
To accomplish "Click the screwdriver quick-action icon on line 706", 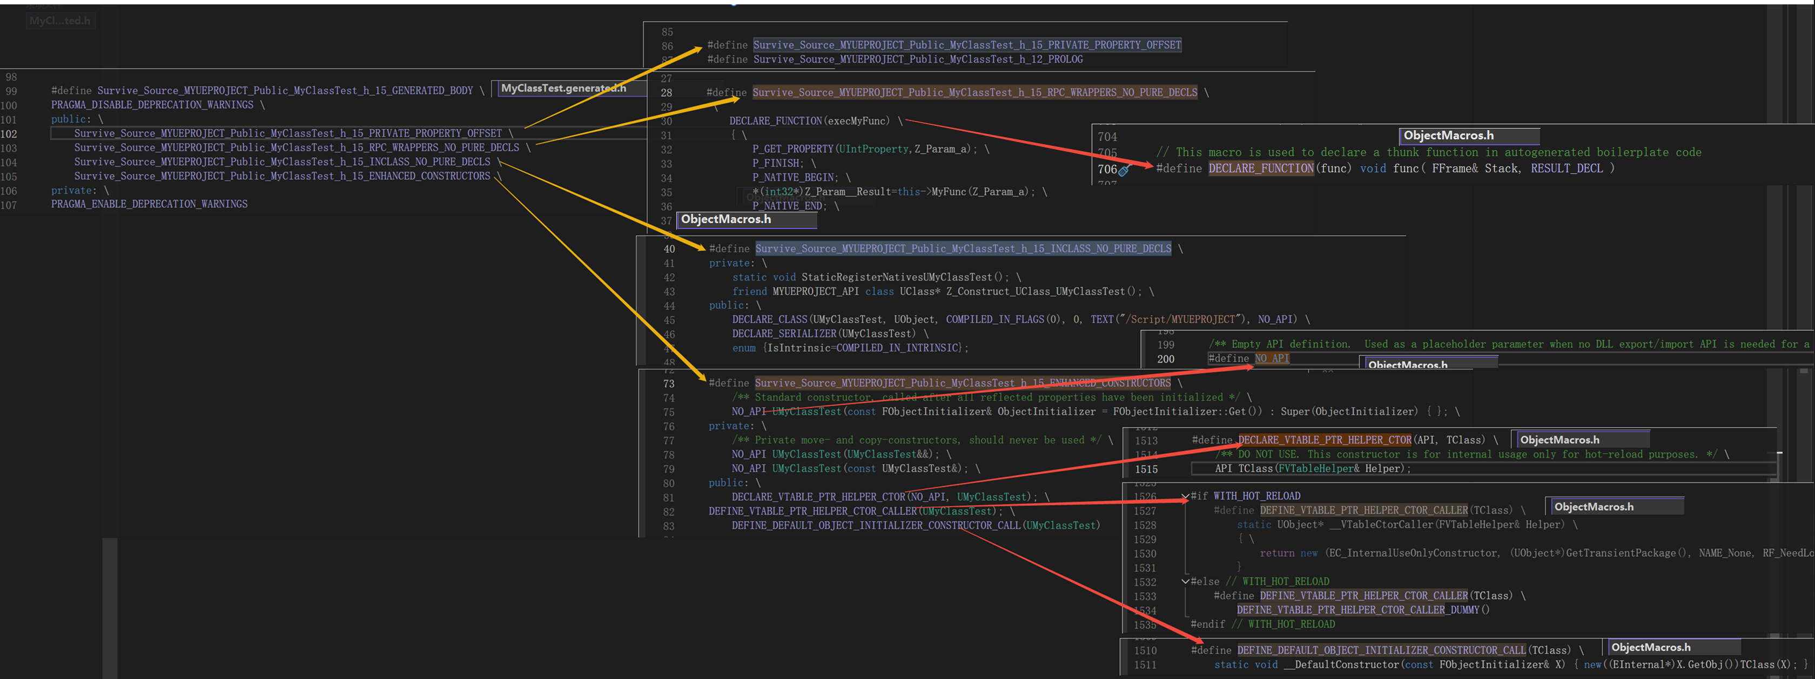I will pos(1125,170).
